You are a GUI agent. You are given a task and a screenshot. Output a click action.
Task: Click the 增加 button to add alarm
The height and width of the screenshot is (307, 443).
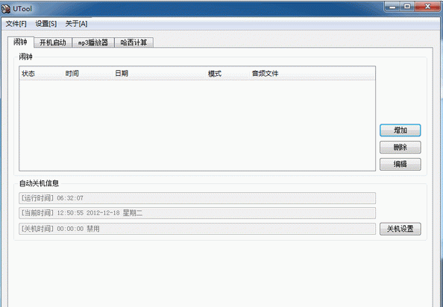coord(400,130)
